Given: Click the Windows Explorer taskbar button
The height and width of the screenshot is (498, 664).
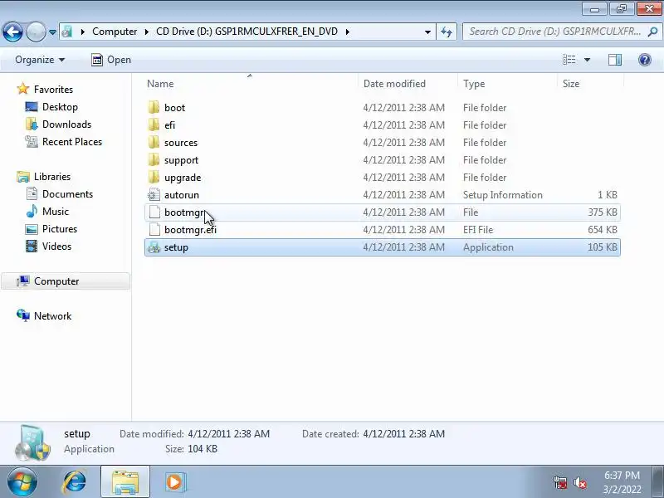Looking at the screenshot, I should 125,482.
